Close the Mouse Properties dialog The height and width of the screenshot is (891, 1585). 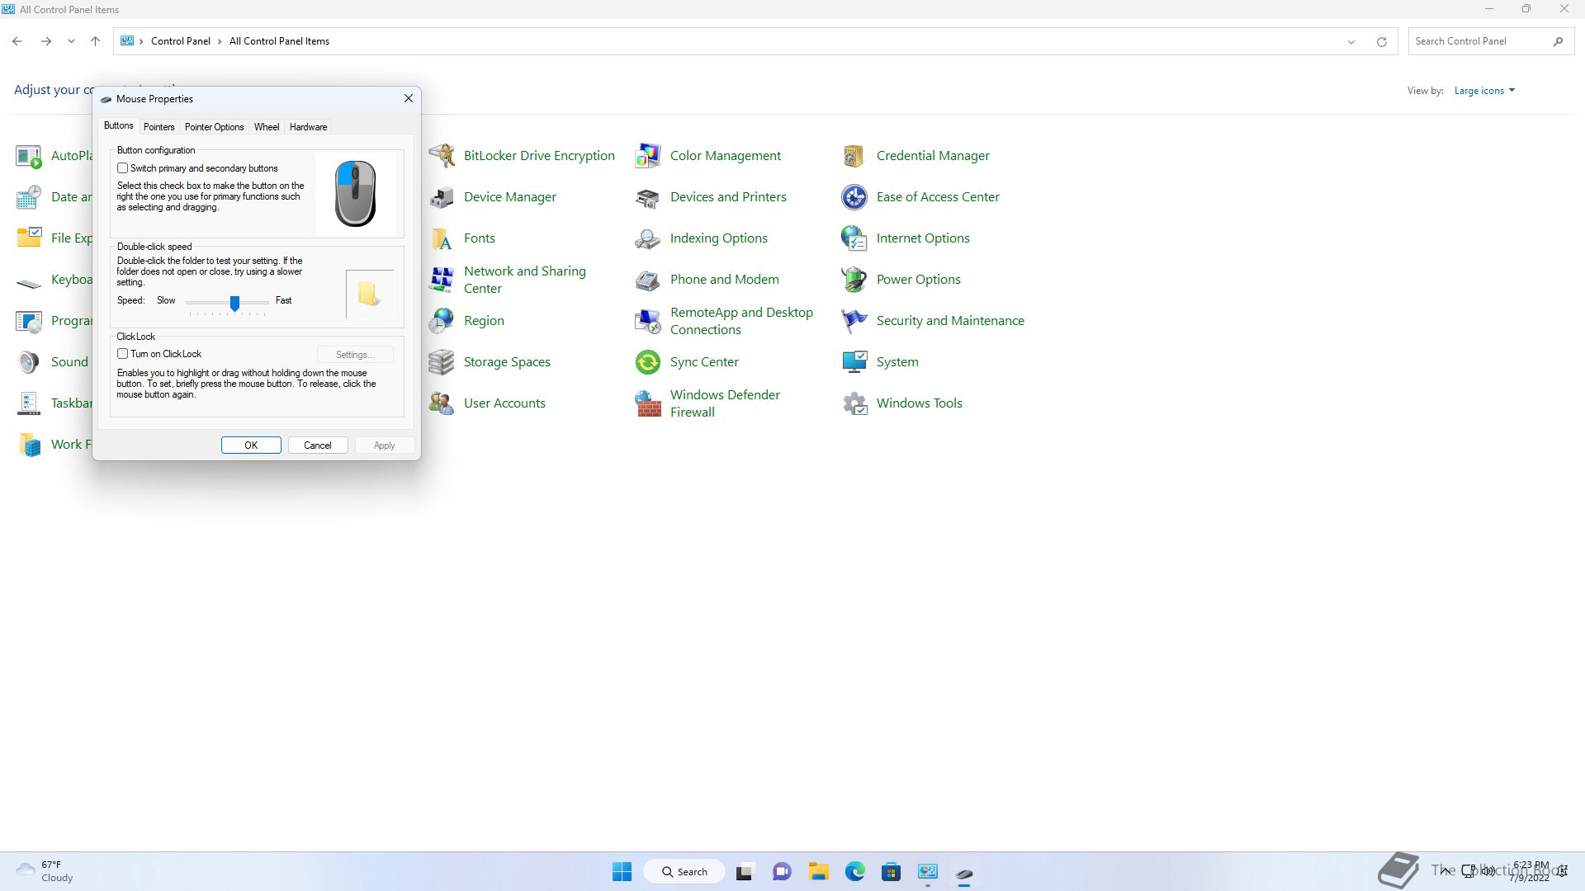(408, 98)
